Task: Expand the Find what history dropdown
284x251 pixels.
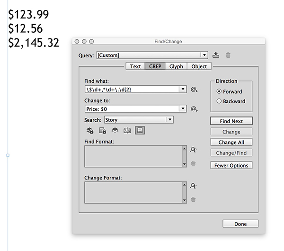Action: click(x=183, y=89)
